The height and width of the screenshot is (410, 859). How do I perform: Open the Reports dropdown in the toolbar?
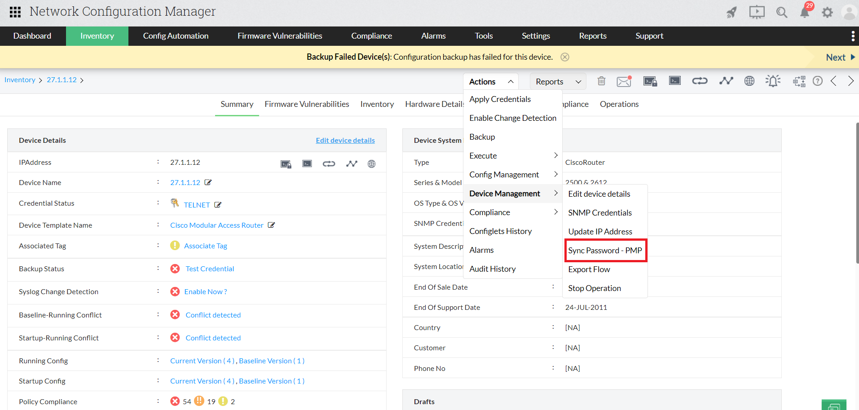pyautogui.click(x=557, y=81)
